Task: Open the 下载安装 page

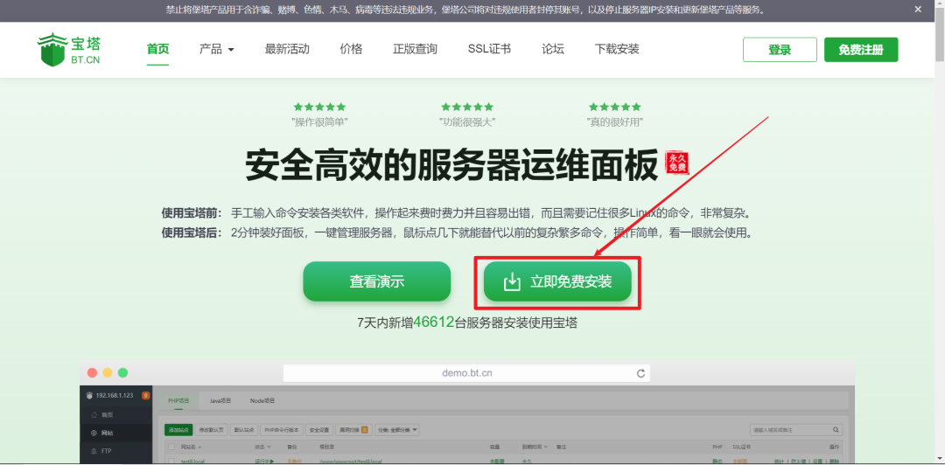Action: coord(617,50)
